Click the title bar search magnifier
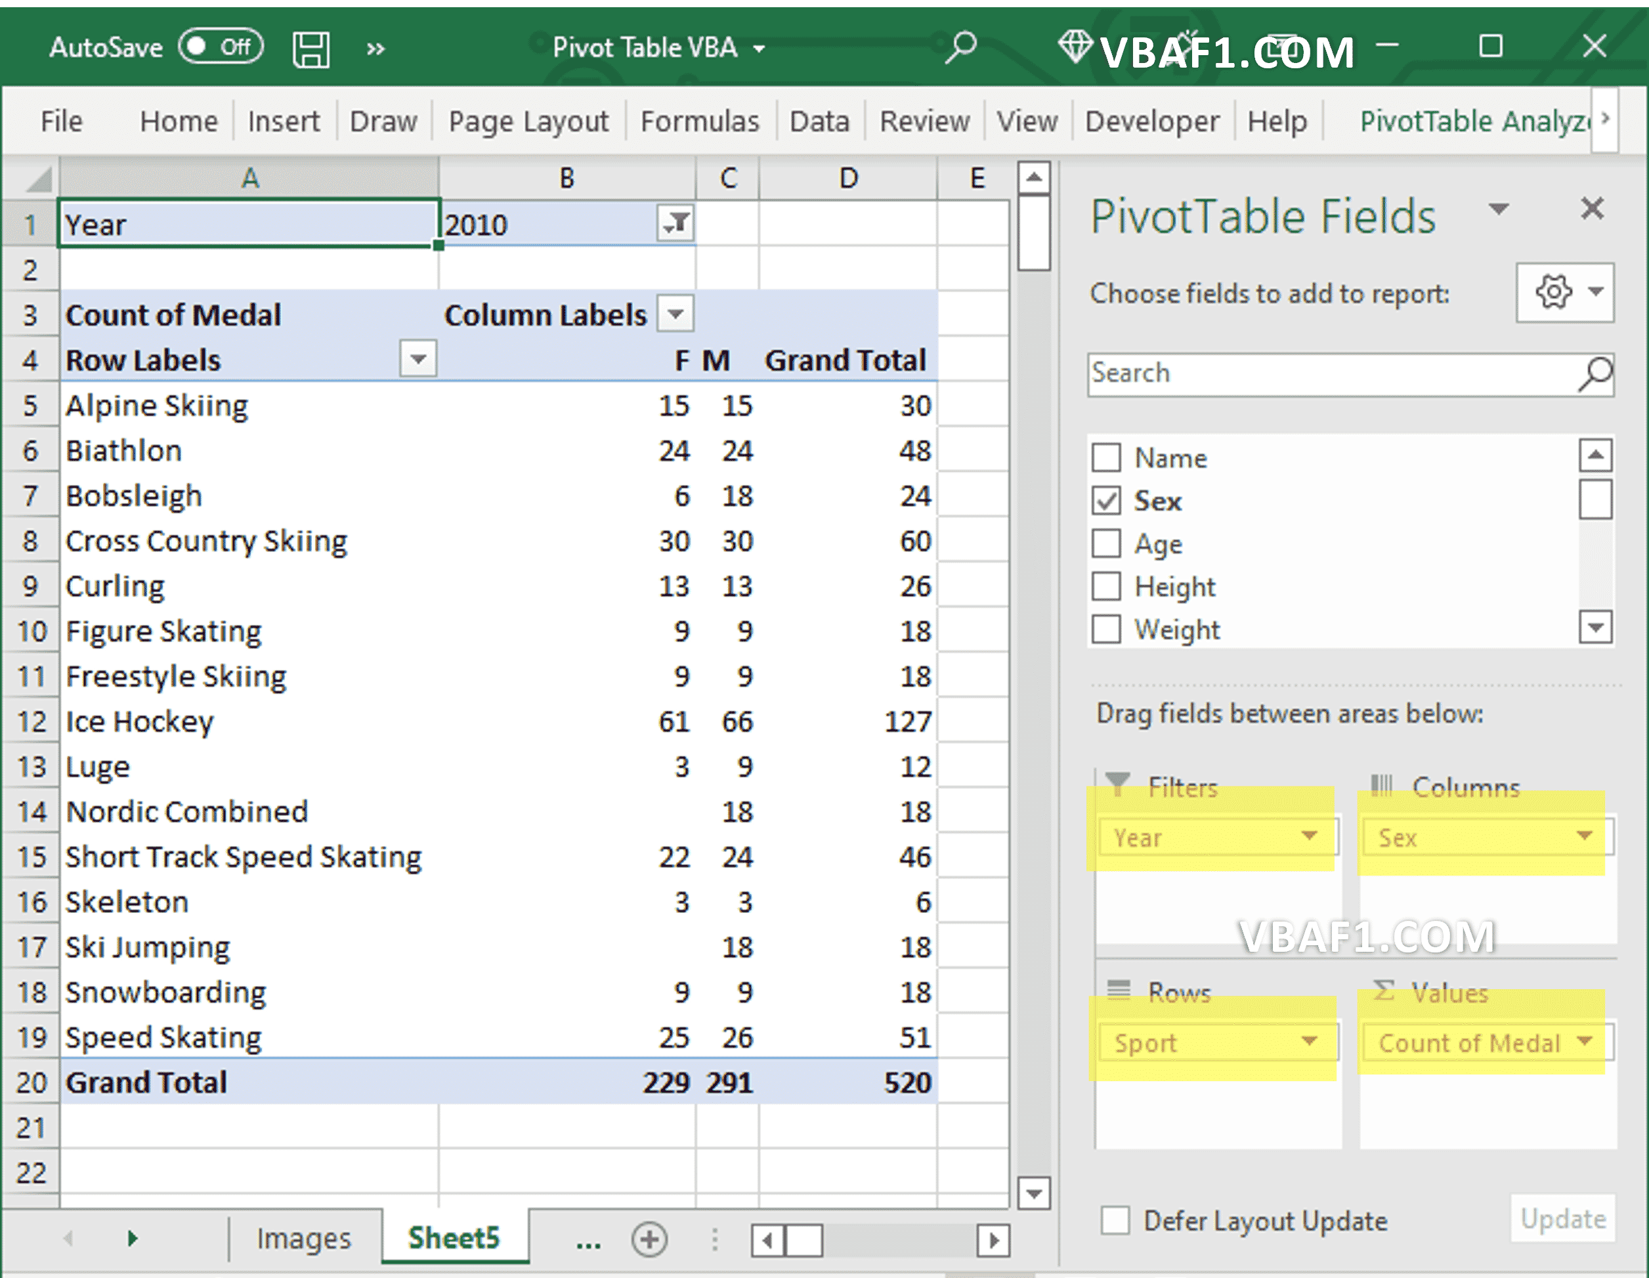Viewport: 1649px width, 1278px height. point(960,47)
